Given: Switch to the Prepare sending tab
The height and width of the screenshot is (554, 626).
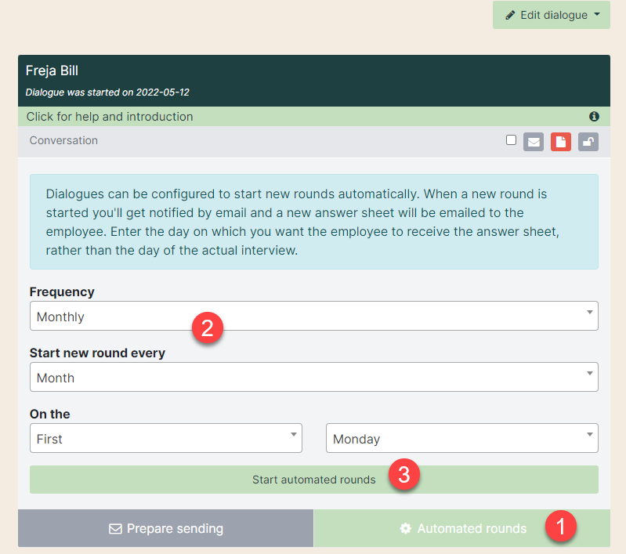Looking at the screenshot, I should (165, 528).
